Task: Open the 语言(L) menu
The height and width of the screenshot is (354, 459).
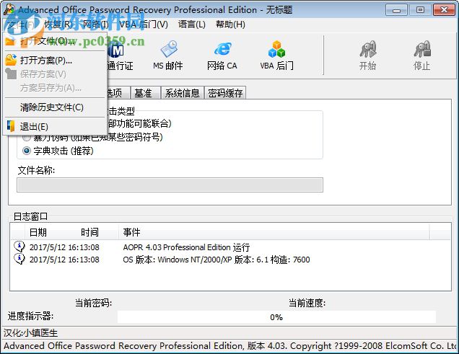Action: tap(192, 25)
